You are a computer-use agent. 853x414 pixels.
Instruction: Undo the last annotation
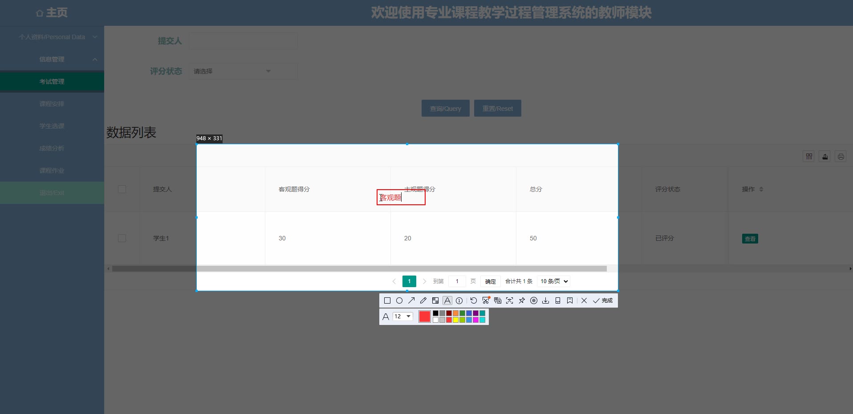[x=474, y=300]
